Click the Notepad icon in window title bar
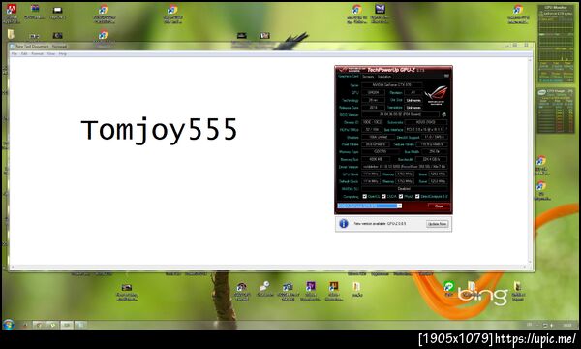The height and width of the screenshot is (349, 581). (x=13, y=47)
